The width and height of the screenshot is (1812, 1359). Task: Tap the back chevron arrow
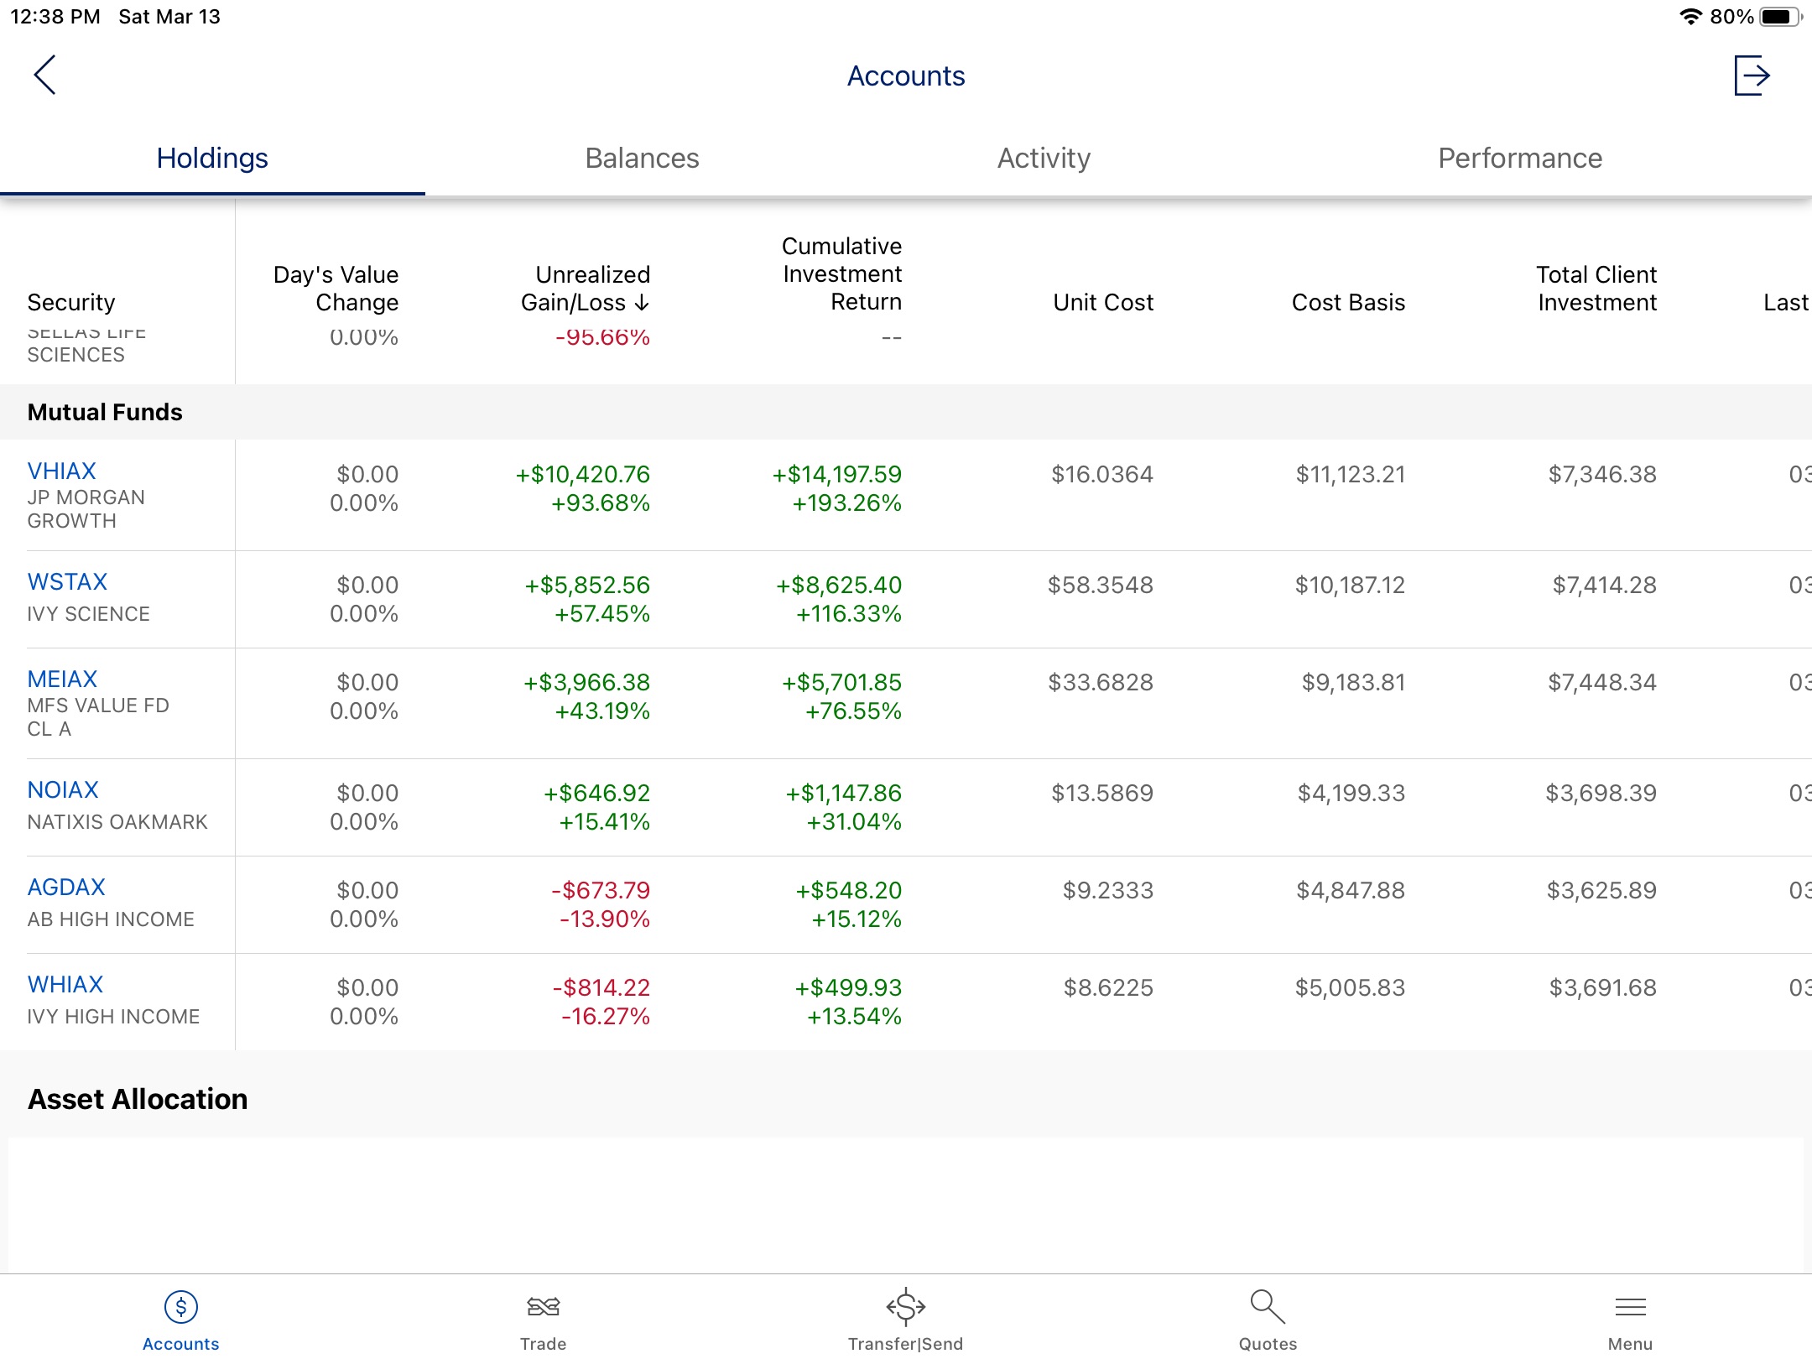[x=45, y=75]
